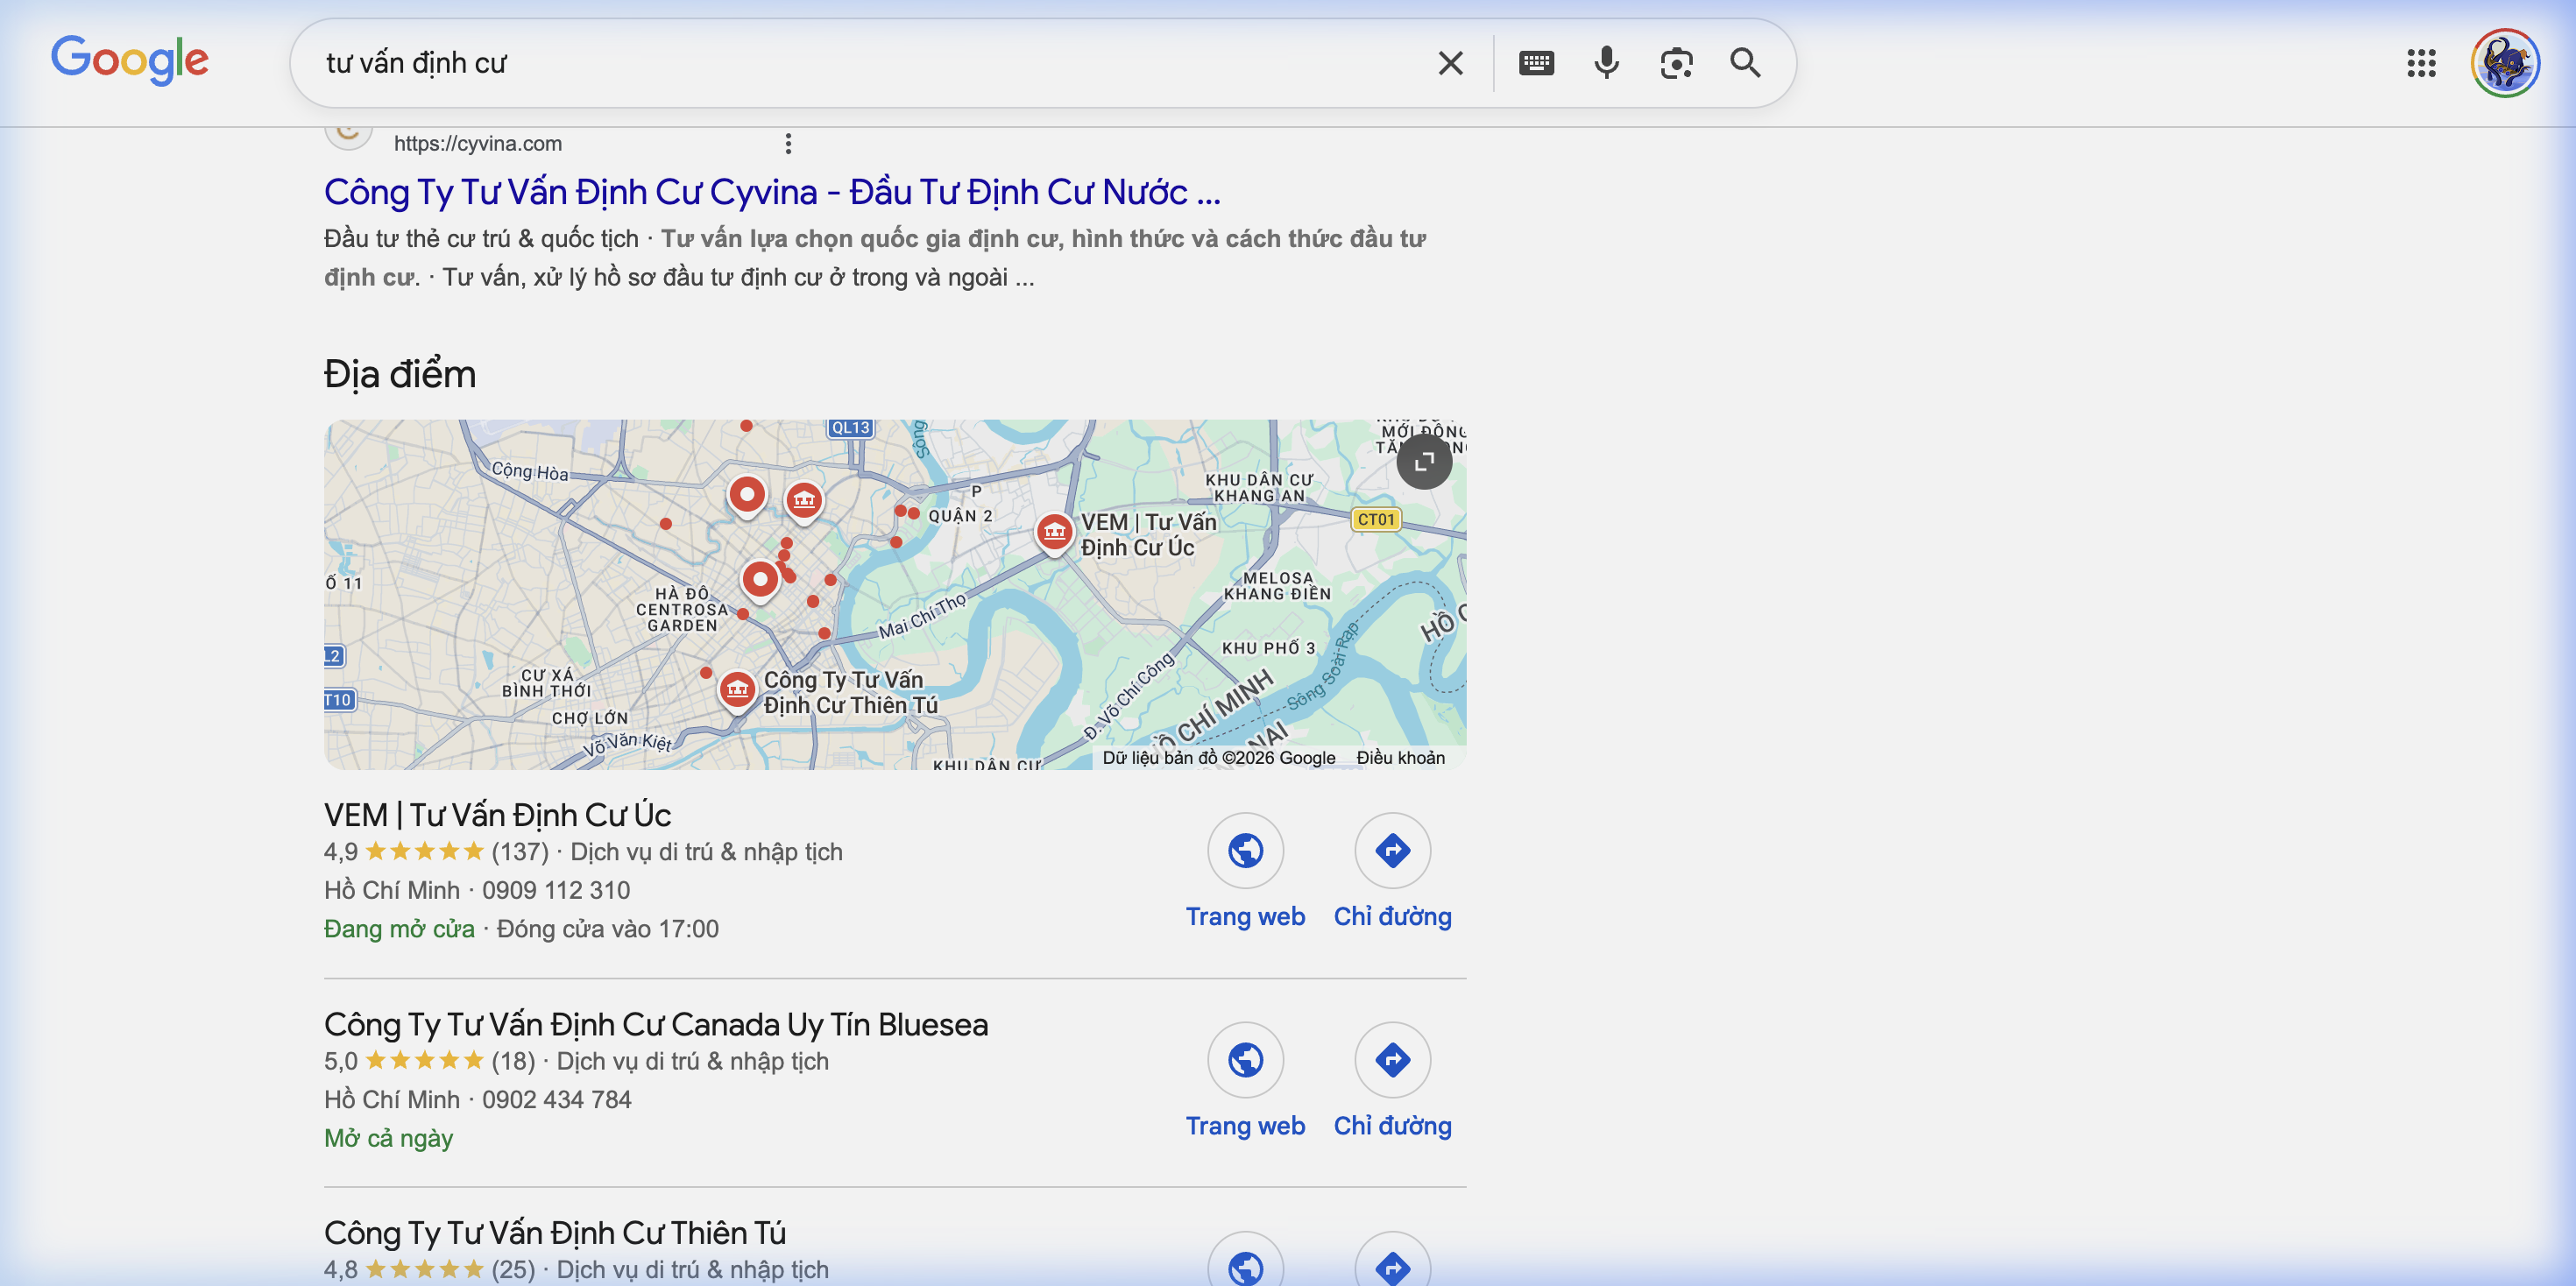This screenshot has height=1286, width=2576.
Task: Get Chỉ đường directions for Bluesea
Action: coord(1392,1080)
